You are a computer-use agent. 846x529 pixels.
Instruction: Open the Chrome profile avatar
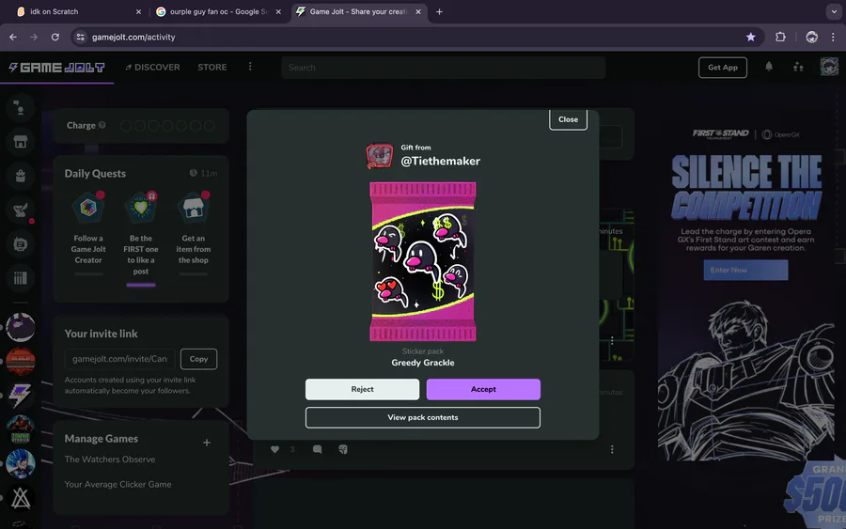click(x=811, y=37)
